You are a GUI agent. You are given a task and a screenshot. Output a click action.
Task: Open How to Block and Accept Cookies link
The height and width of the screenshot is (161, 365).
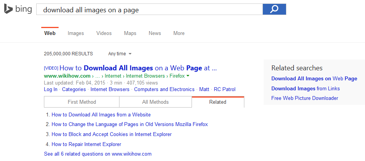111,134
